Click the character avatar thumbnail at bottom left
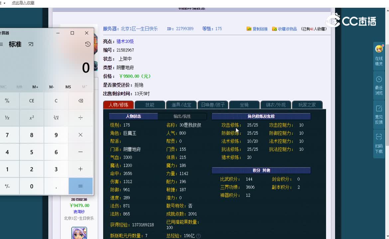The image size is (389, 239). click(79, 233)
